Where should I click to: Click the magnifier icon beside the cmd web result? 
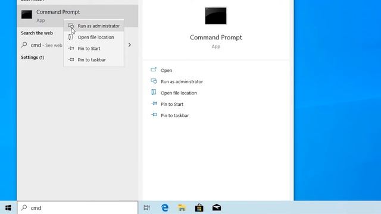tap(24, 45)
